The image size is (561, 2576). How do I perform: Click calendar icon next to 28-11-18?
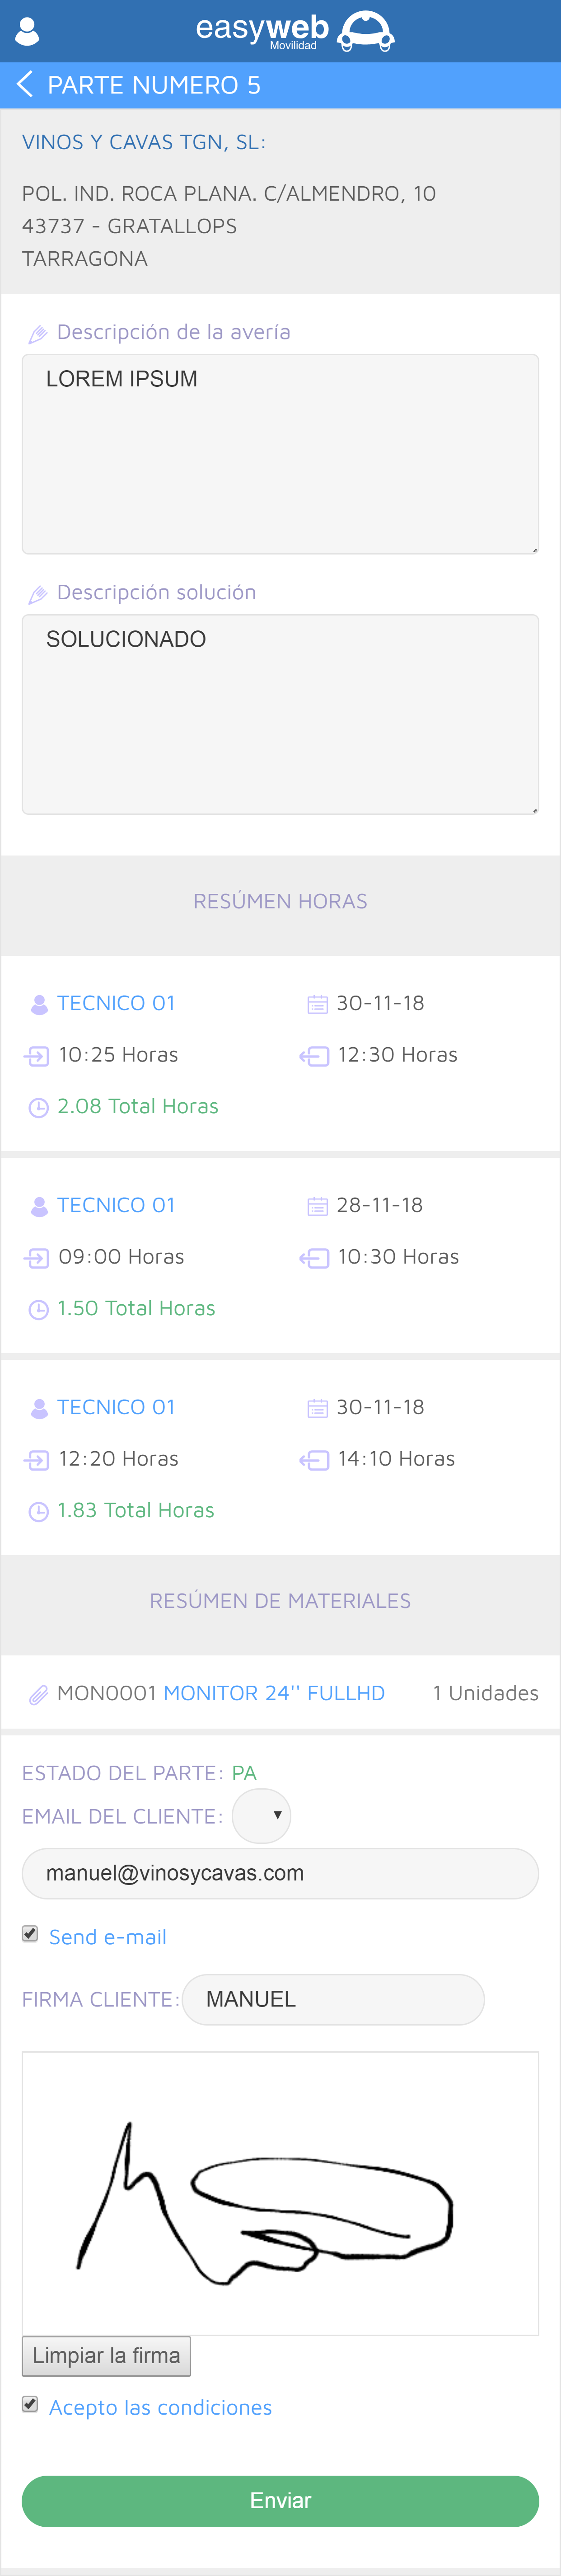[x=317, y=1206]
